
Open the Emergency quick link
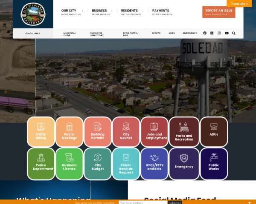click(x=190, y=33)
